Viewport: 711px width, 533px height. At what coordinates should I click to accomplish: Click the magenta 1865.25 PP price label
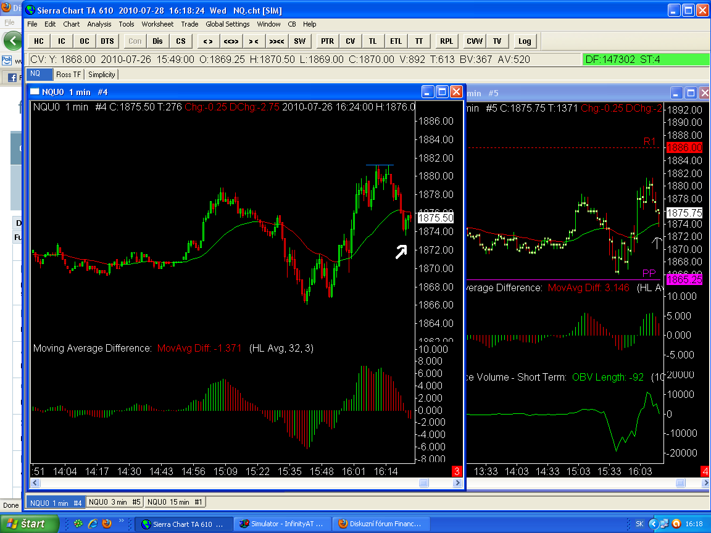684,279
